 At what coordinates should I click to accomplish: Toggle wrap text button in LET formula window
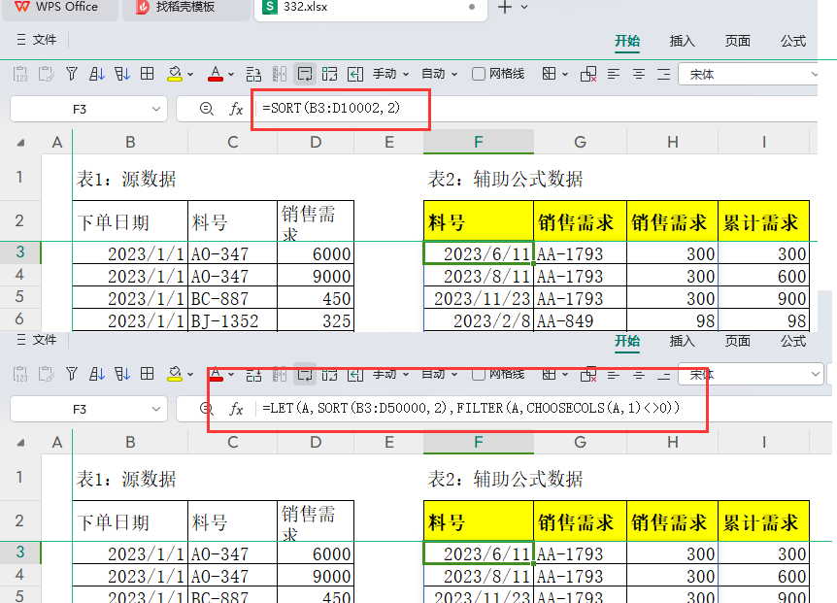(x=305, y=374)
